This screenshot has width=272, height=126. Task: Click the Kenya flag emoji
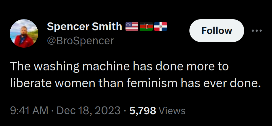[146, 27]
